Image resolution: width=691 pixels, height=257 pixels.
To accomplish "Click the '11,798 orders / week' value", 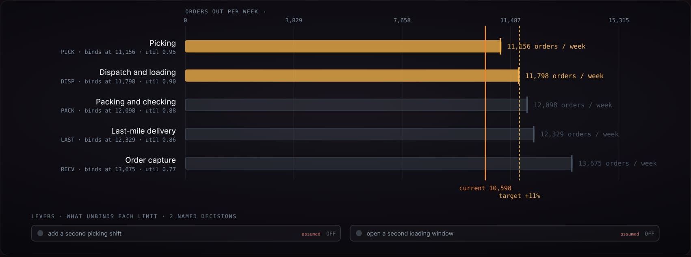I will tap(564, 76).
